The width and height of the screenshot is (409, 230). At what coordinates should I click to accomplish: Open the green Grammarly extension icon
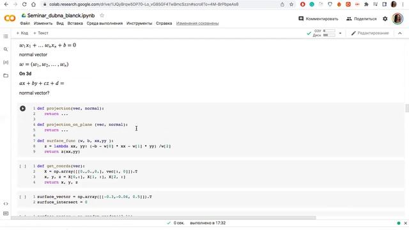pos(312,4)
